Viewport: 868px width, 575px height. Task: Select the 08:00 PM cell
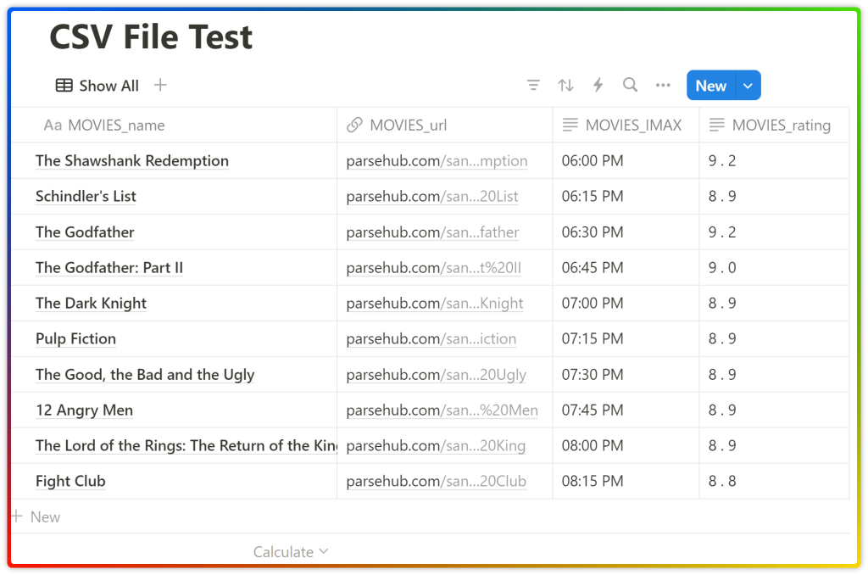[626, 445]
